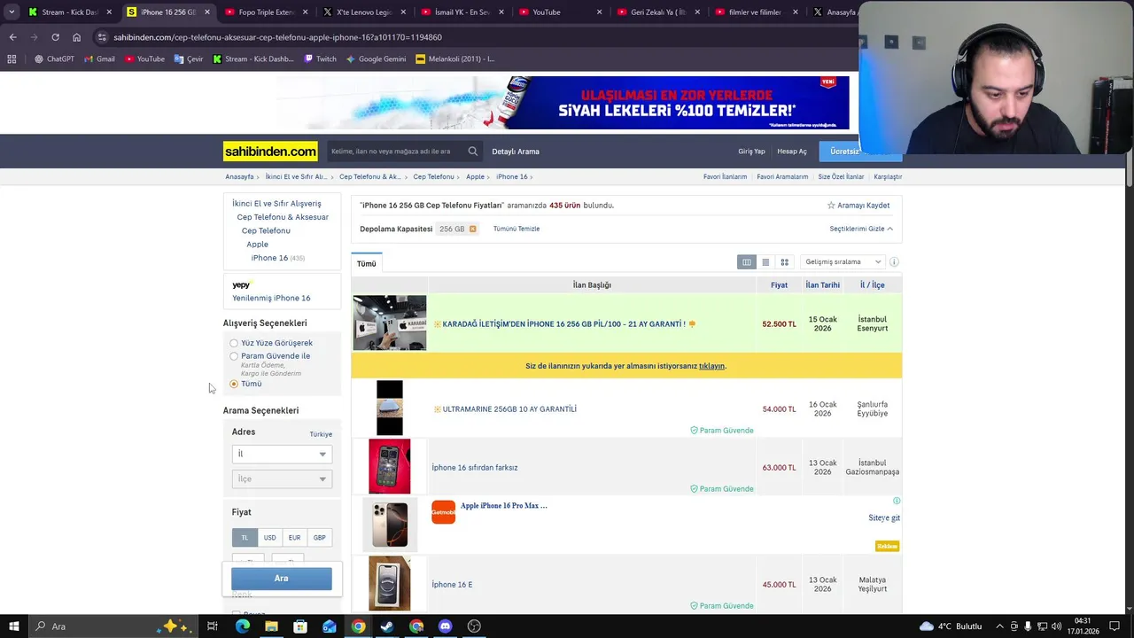
Task: Sort by İlan Tarihi column header
Action: [x=822, y=285]
